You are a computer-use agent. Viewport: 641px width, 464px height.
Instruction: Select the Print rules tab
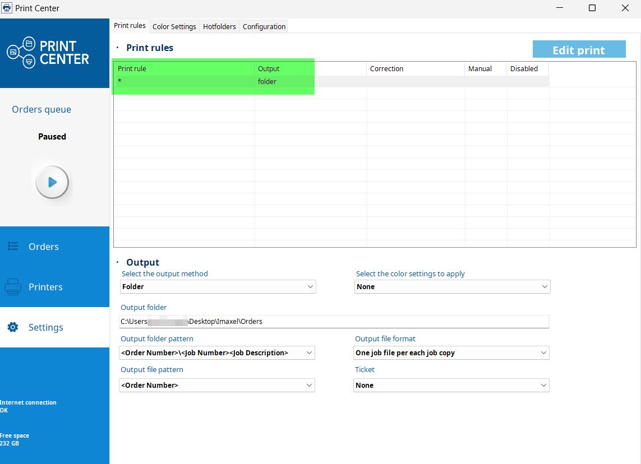130,26
